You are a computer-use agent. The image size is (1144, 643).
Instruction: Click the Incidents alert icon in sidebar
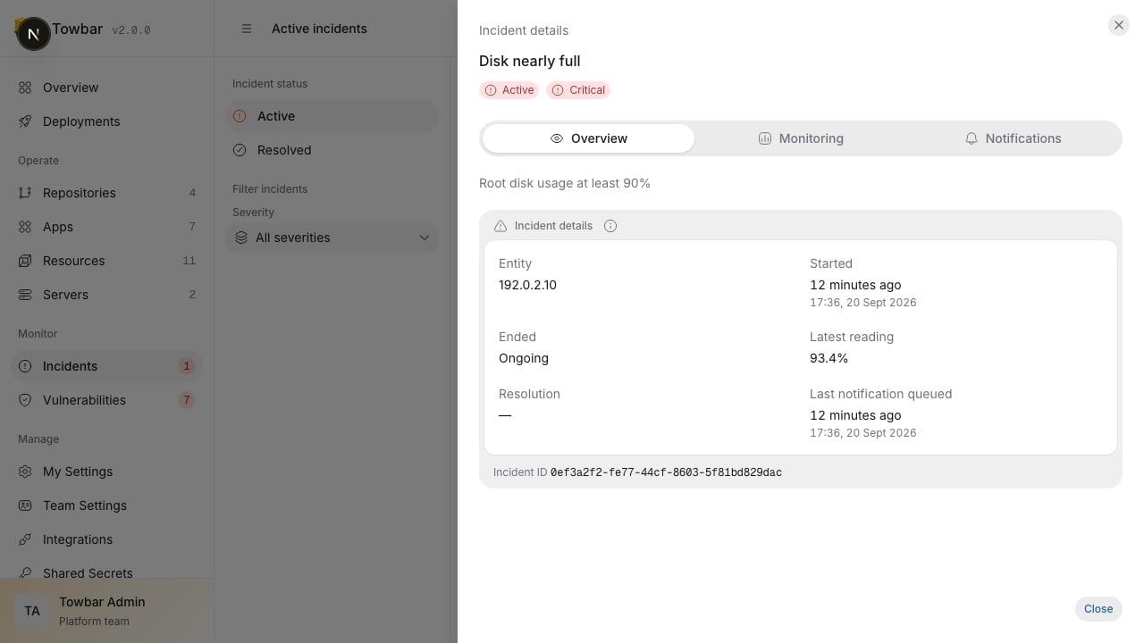coord(25,366)
